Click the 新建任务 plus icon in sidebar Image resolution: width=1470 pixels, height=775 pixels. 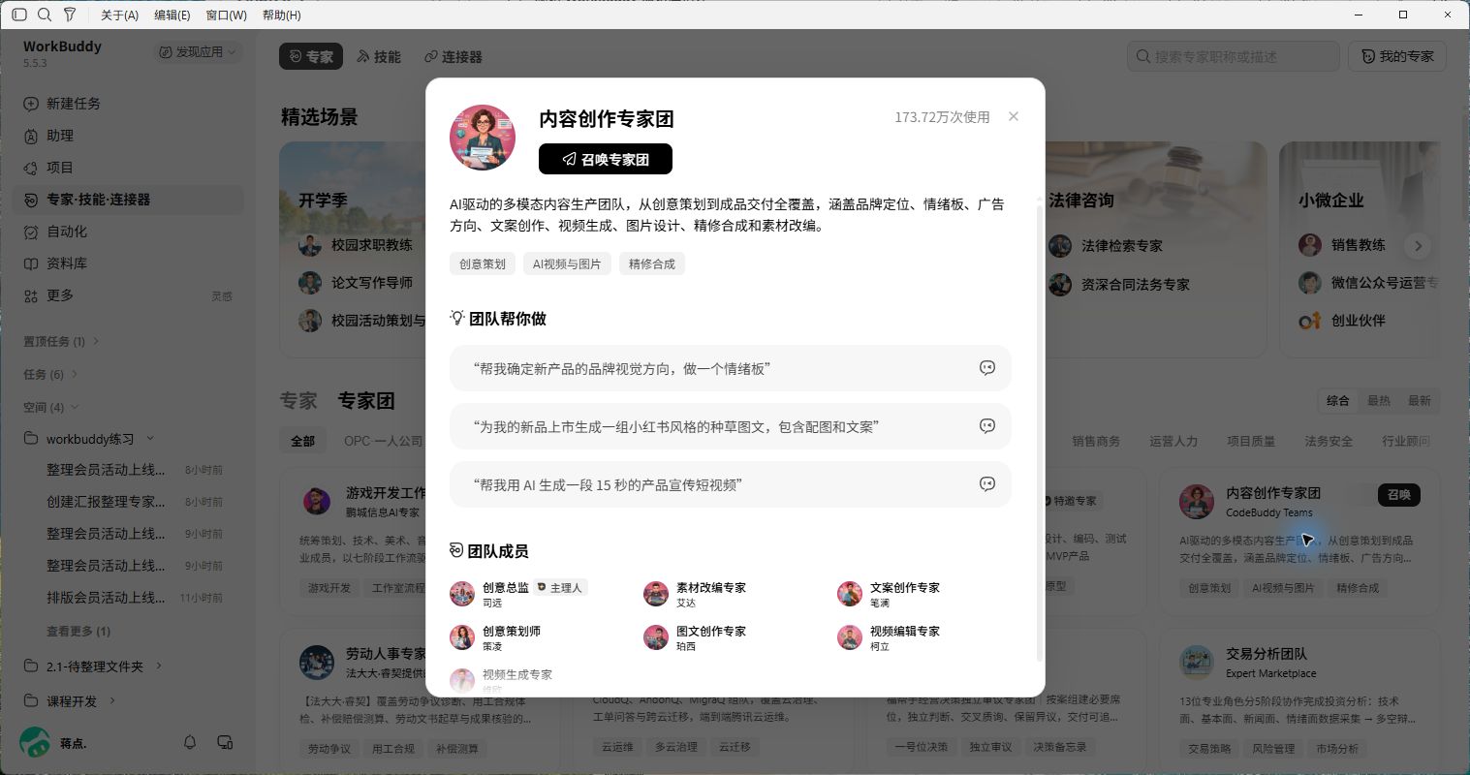tap(31, 104)
